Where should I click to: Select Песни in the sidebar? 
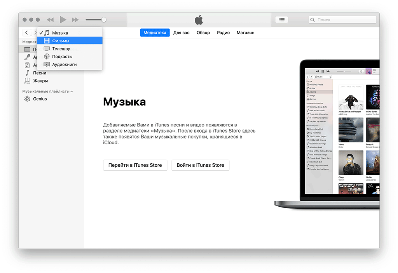pos(52,73)
